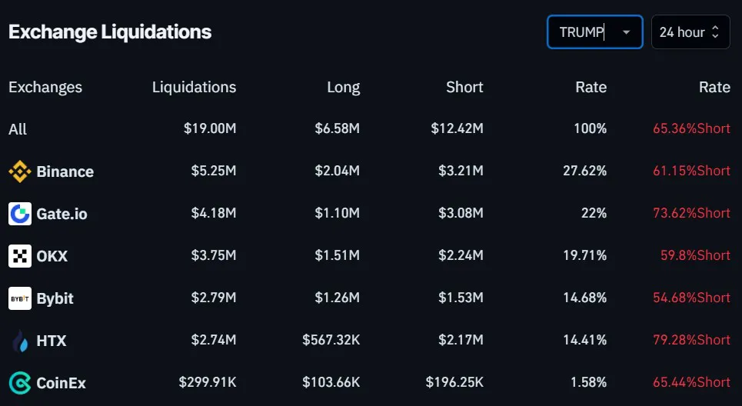Open the 24 hour timeframe selector
742x406 pixels.
pos(690,32)
